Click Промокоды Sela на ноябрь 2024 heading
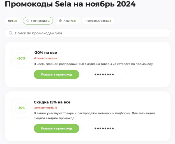 [x=70, y=4]
